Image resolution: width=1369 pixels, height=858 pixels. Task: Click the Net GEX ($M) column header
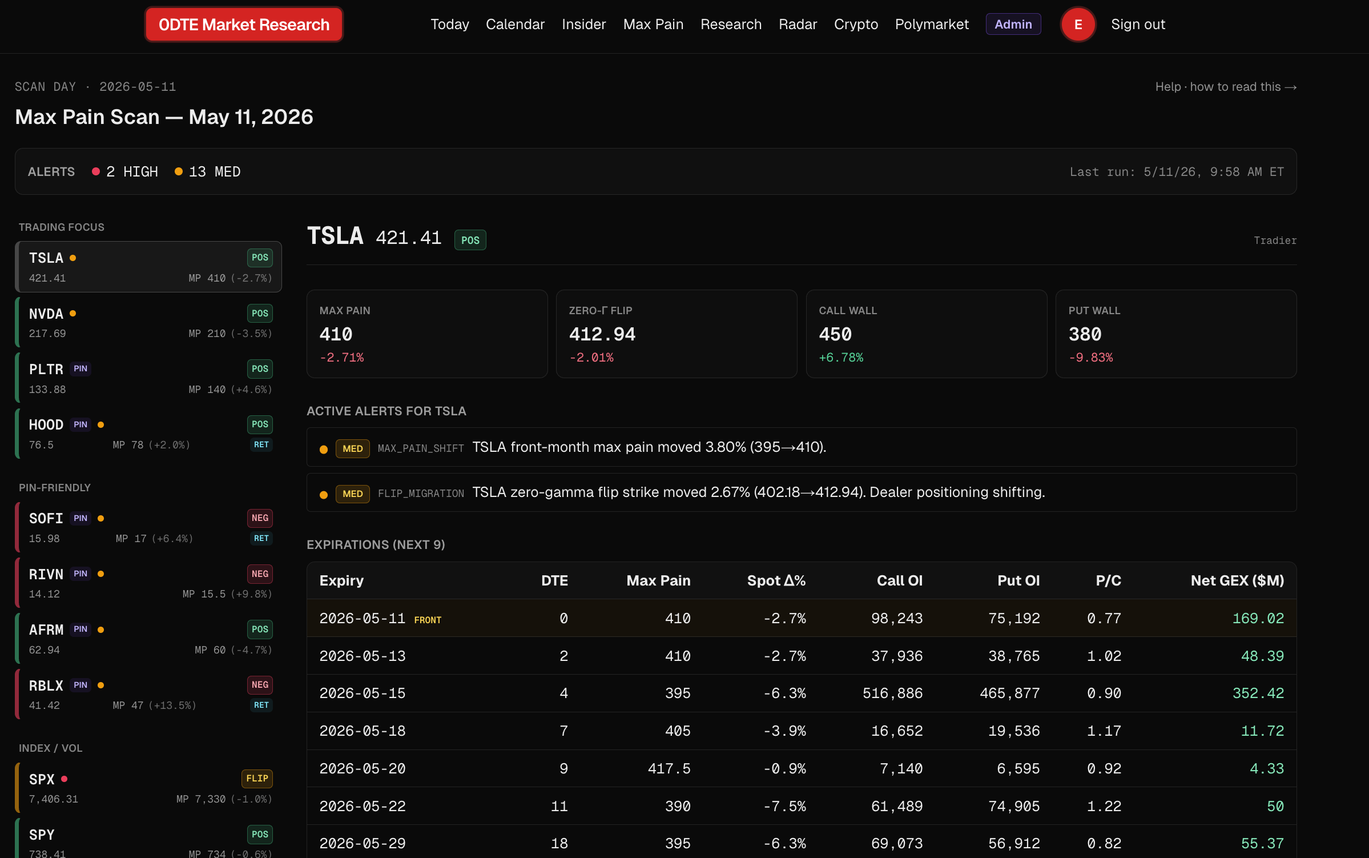(1237, 580)
